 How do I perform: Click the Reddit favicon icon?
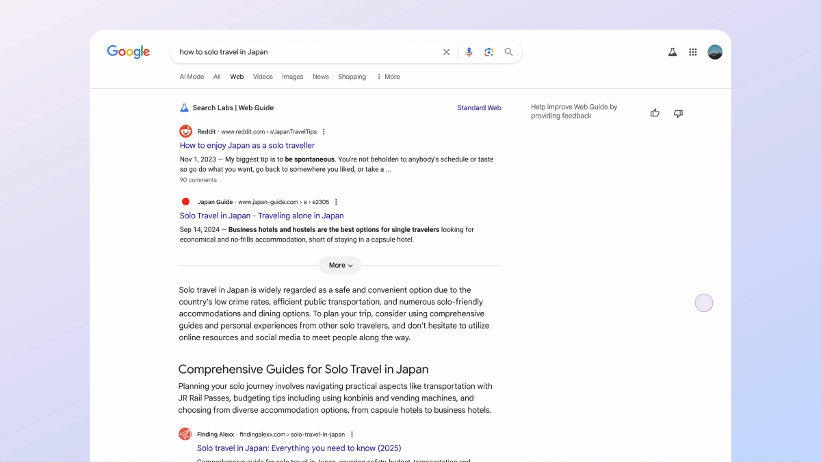(x=185, y=131)
